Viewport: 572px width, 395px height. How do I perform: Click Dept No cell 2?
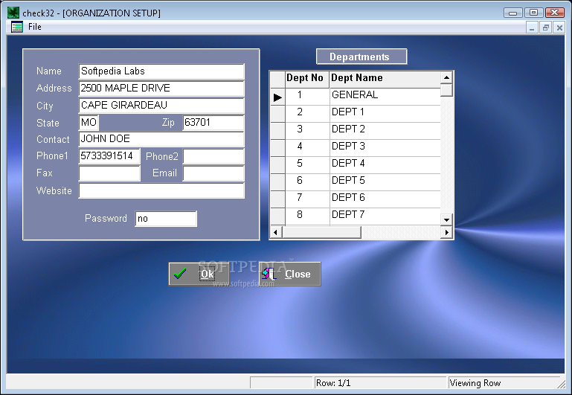click(307, 114)
